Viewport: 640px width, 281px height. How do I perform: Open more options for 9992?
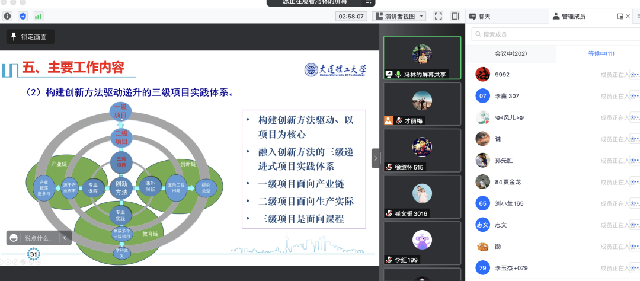pos(635,74)
